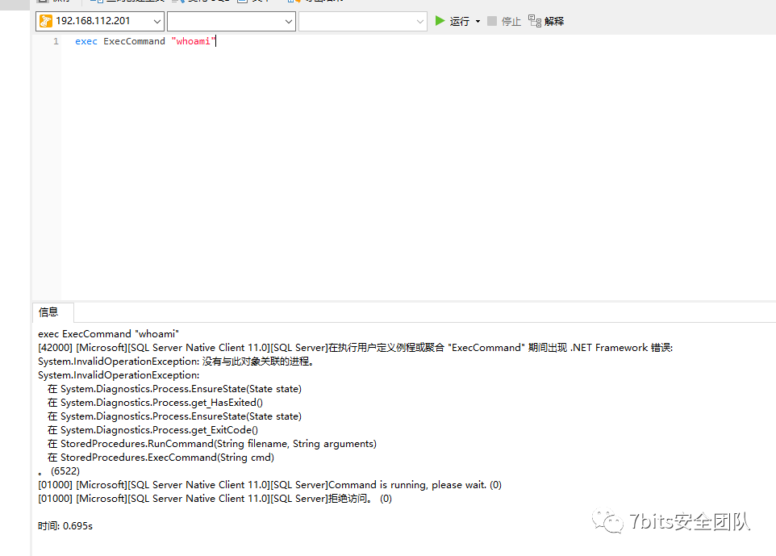Open the 192.168.112.201 connection dropdown
This screenshot has width=776, height=556.
tap(100, 21)
